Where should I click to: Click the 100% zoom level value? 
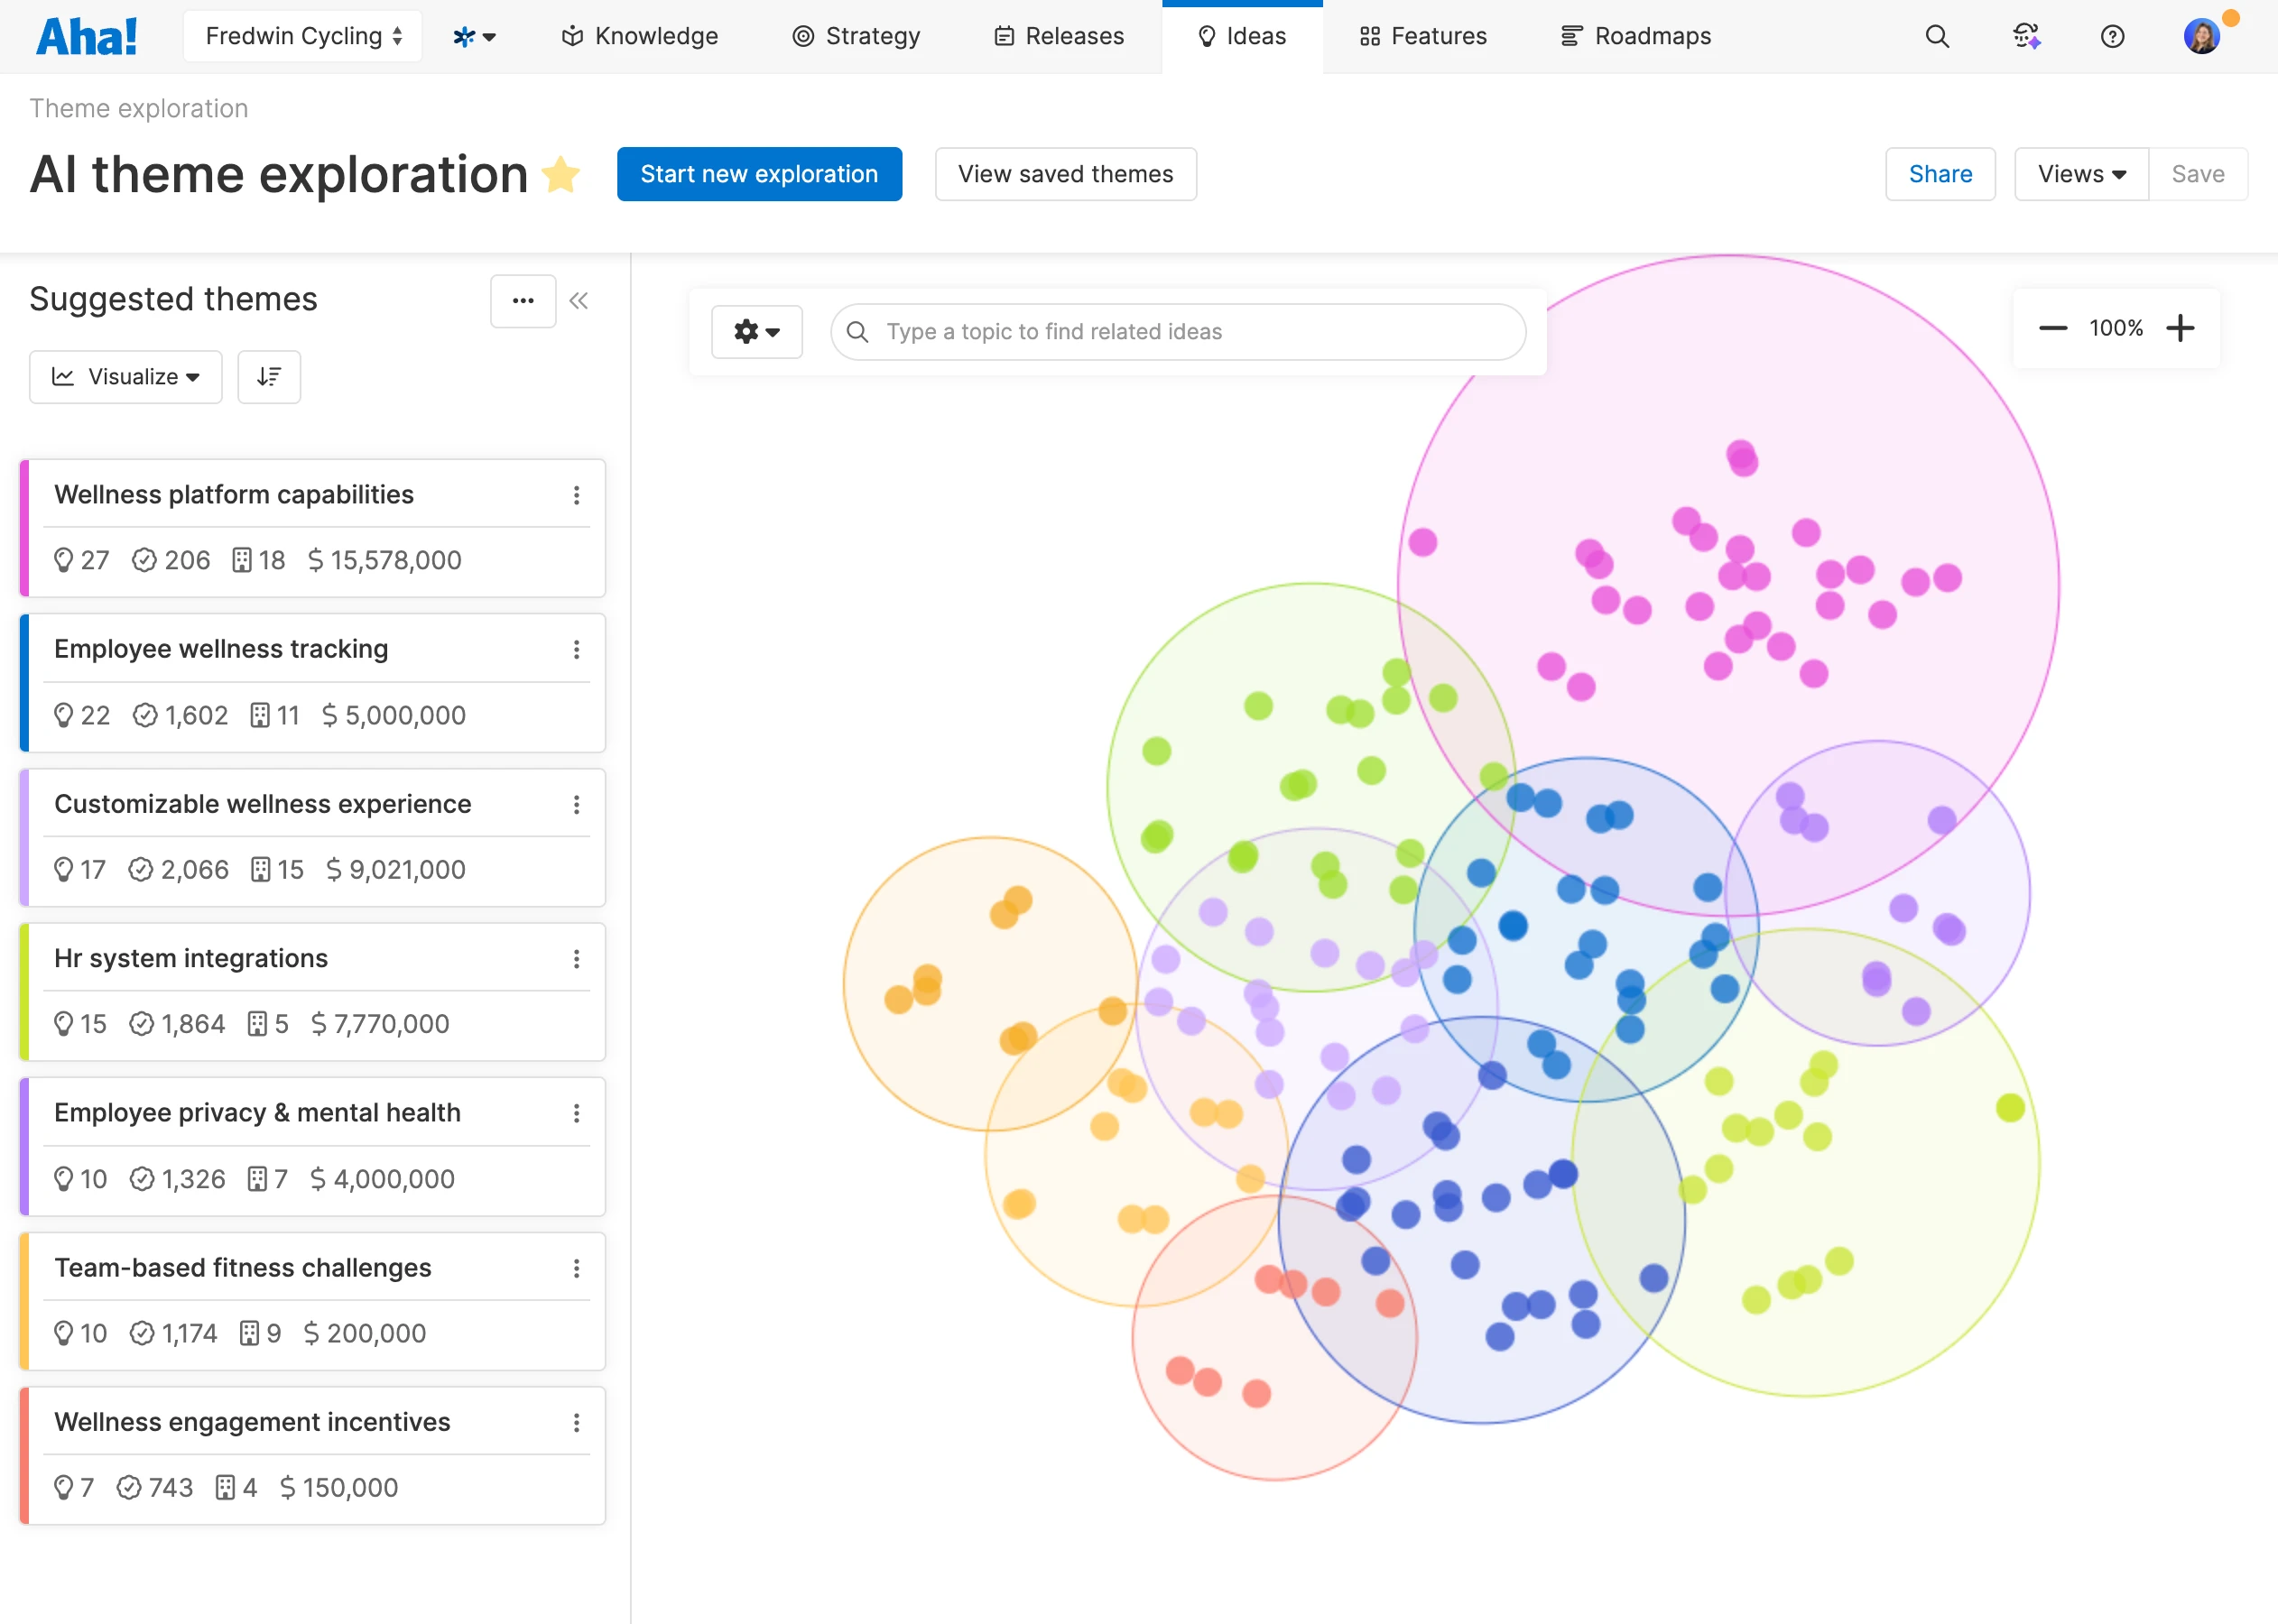(x=2116, y=328)
